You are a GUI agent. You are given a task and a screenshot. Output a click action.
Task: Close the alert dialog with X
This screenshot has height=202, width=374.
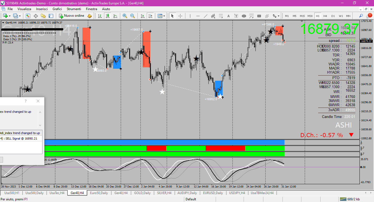tap(38, 101)
